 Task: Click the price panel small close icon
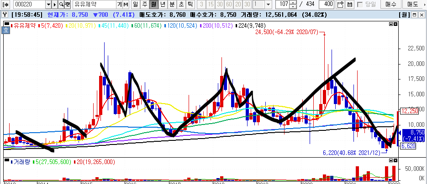coord(395,24)
